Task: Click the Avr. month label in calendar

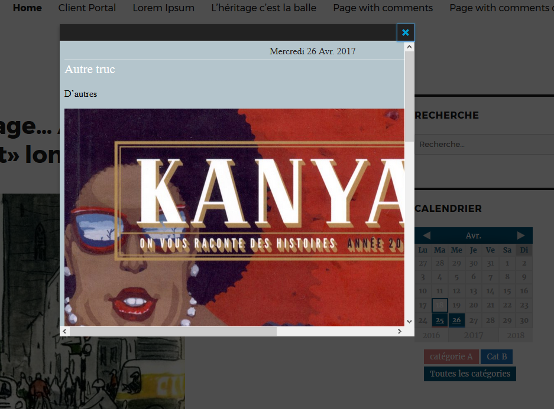Action: 474,235
